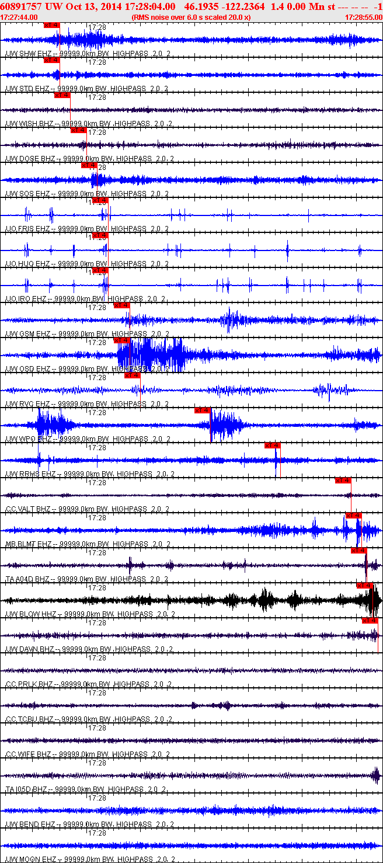
Task: Select the red pick flag on TA A04D trace
Action: click(359, 551)
